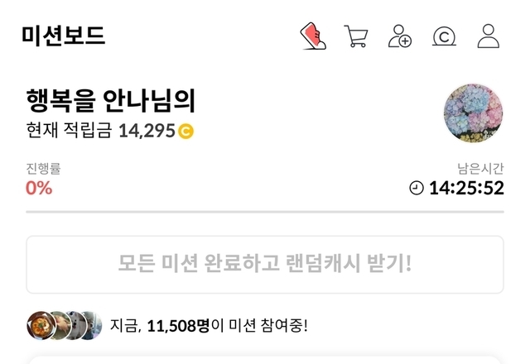Tap the 11,508명 participants count text
530x364 pixels.
[x=179, y=326]
